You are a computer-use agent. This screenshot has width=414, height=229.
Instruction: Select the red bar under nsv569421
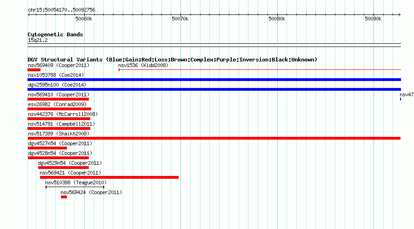point(109,177)
